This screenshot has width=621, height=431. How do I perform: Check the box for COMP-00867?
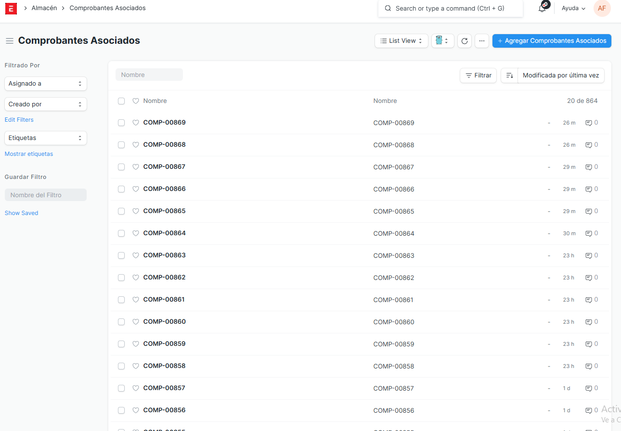coord(121,167)
